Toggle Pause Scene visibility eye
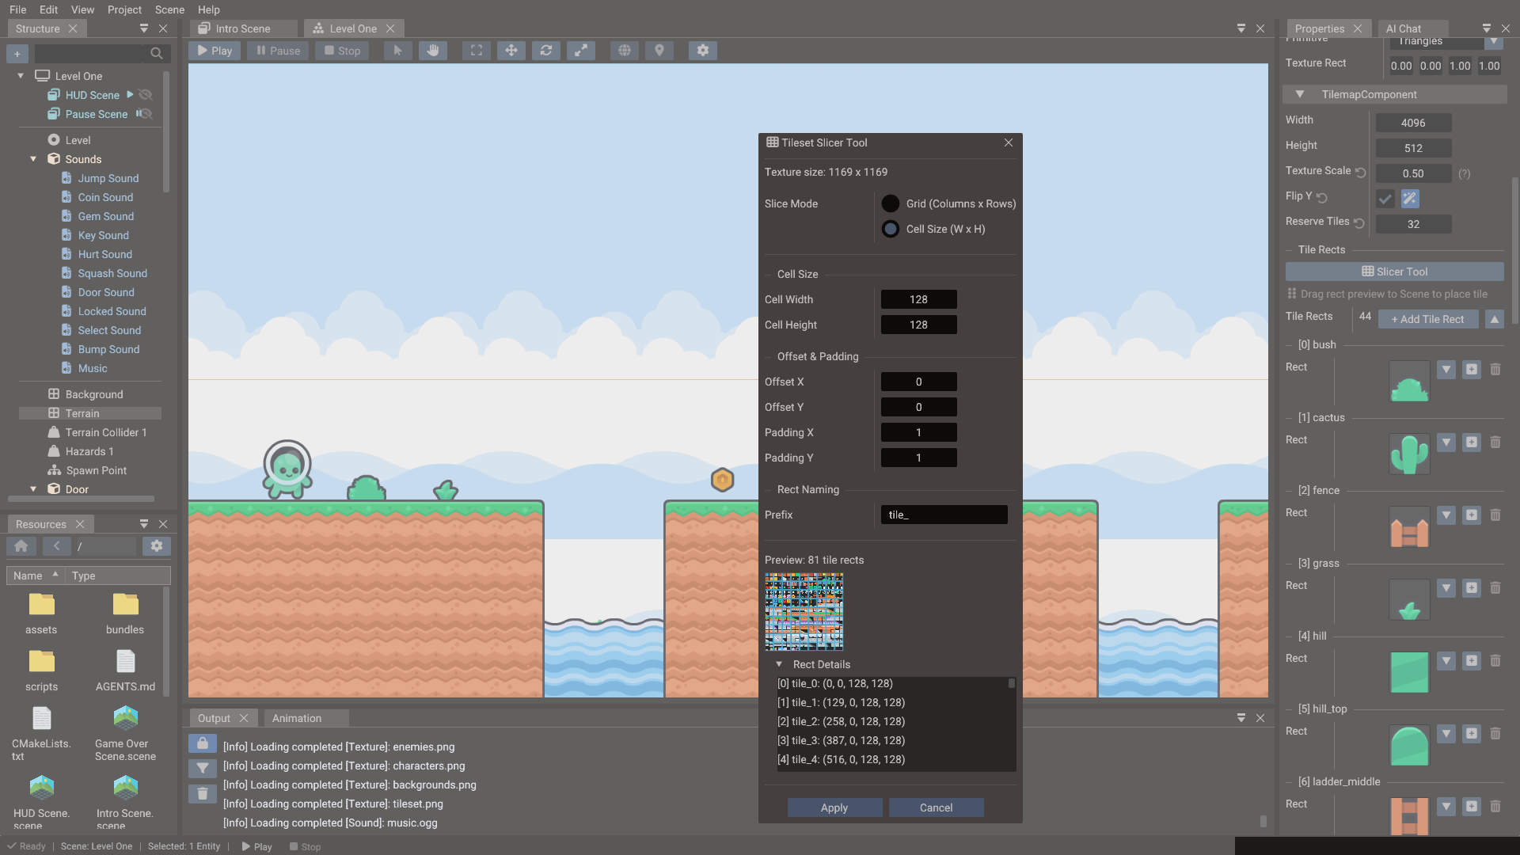Viewport: 1520px width, 855px height. 146,114
